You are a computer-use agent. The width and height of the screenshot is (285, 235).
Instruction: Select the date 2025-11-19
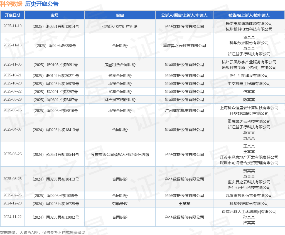tap(12, 26)
